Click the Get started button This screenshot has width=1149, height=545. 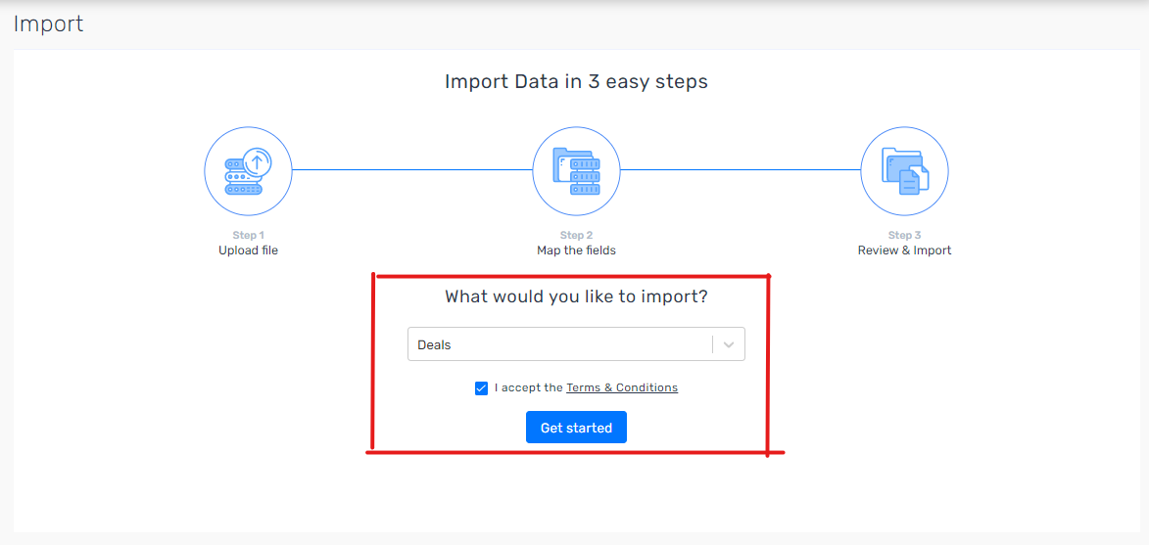tap(576, 428)
